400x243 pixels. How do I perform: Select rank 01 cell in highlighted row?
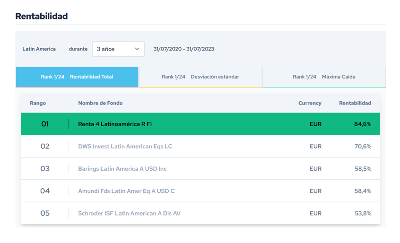coord(45,124)
